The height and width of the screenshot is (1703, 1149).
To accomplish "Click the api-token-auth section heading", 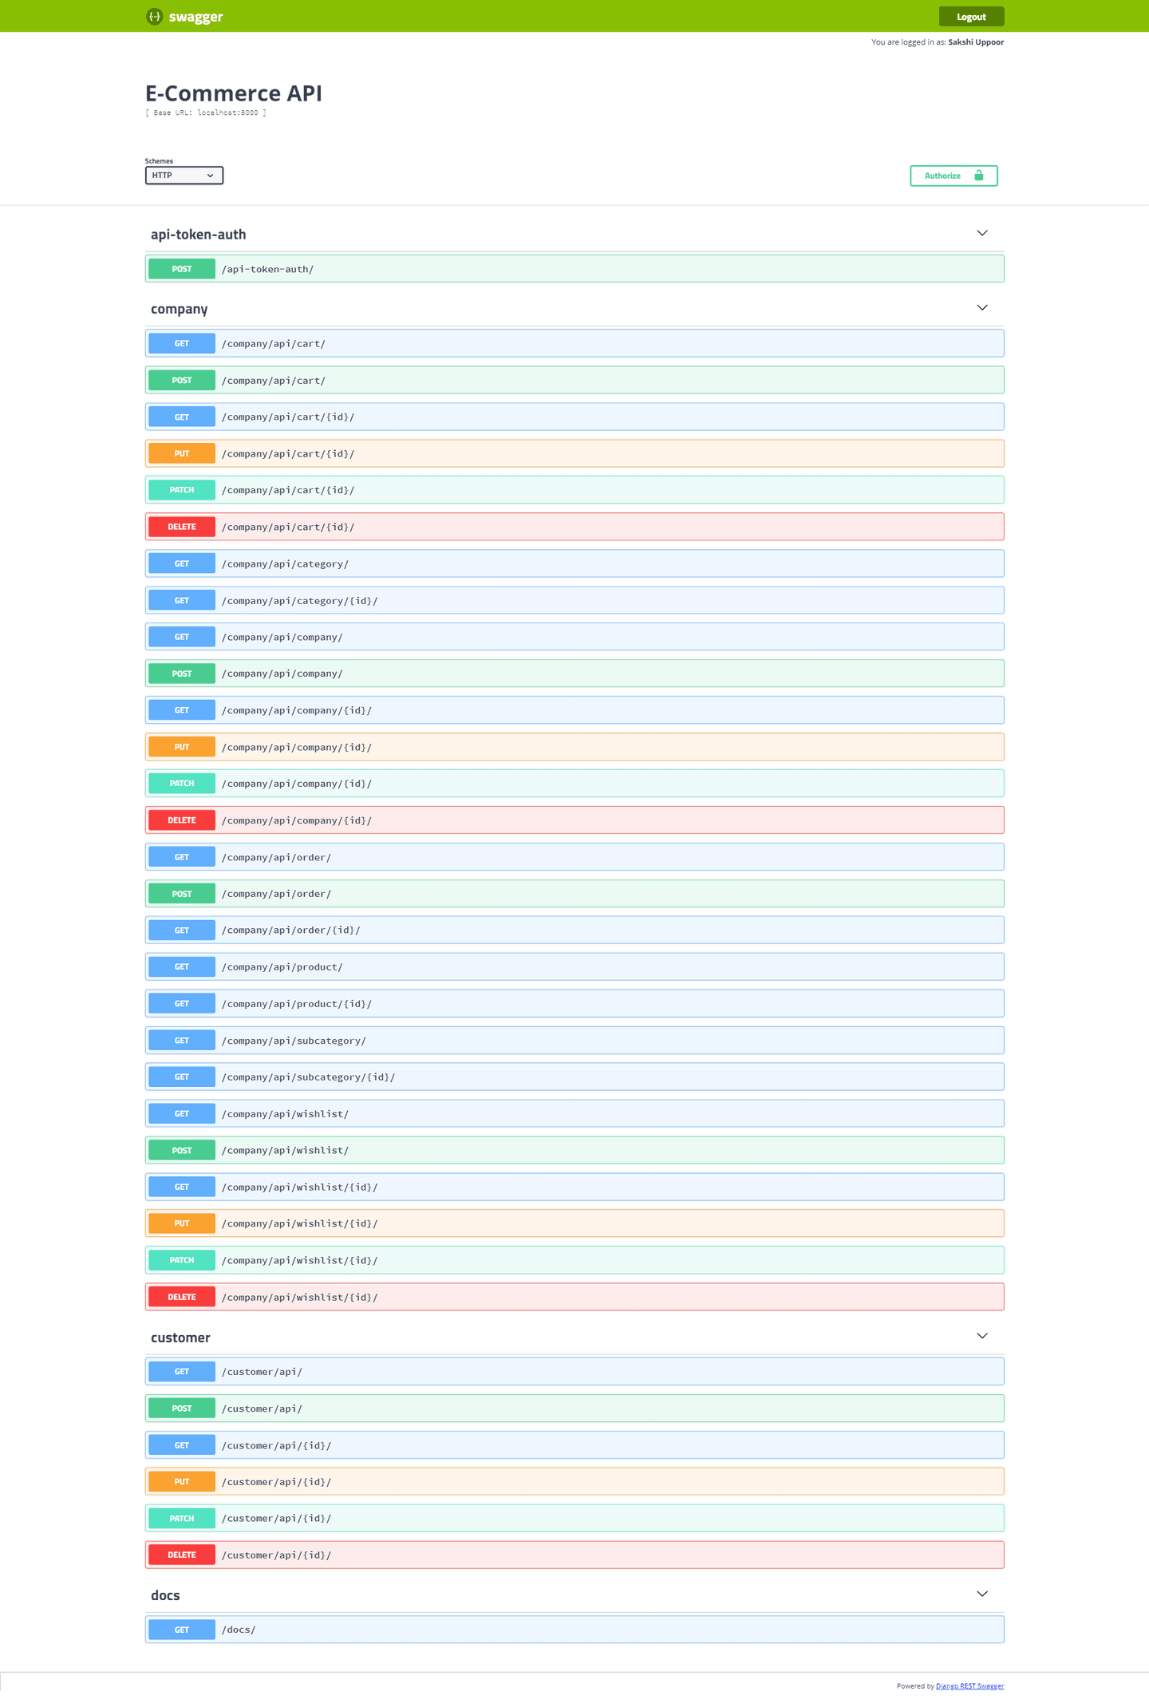I will (x=198, y=234).
